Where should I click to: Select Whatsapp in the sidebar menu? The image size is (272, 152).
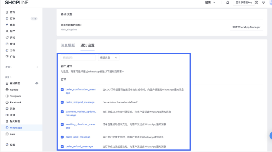22,128
